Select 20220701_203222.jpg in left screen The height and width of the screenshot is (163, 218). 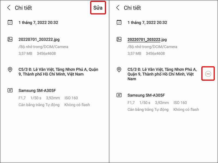(x=39, y=39)
